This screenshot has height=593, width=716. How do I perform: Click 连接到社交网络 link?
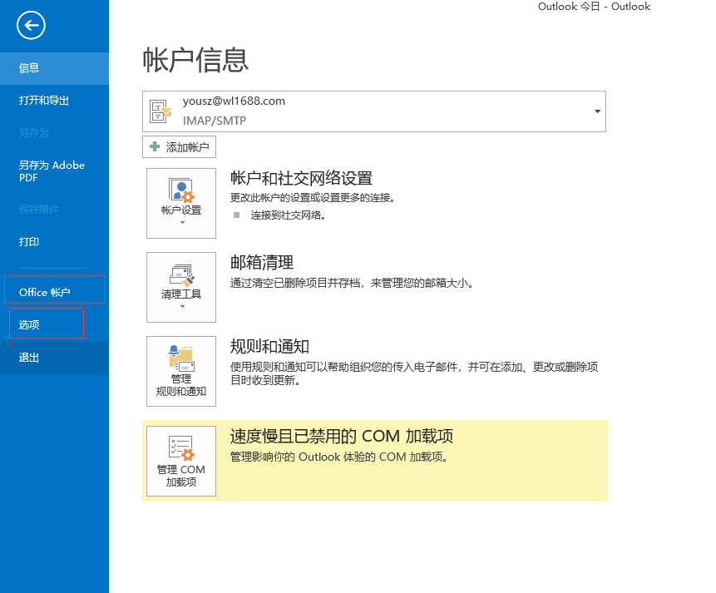pos(288,215)
